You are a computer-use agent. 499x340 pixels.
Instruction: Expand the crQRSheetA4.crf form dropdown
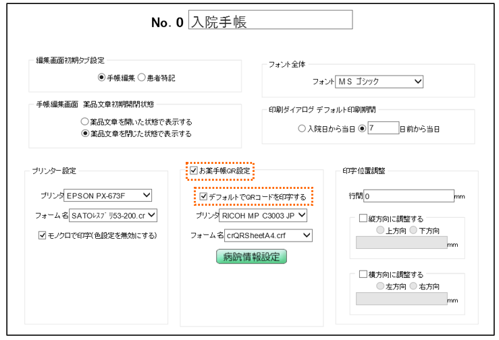(x=268, y=235)
